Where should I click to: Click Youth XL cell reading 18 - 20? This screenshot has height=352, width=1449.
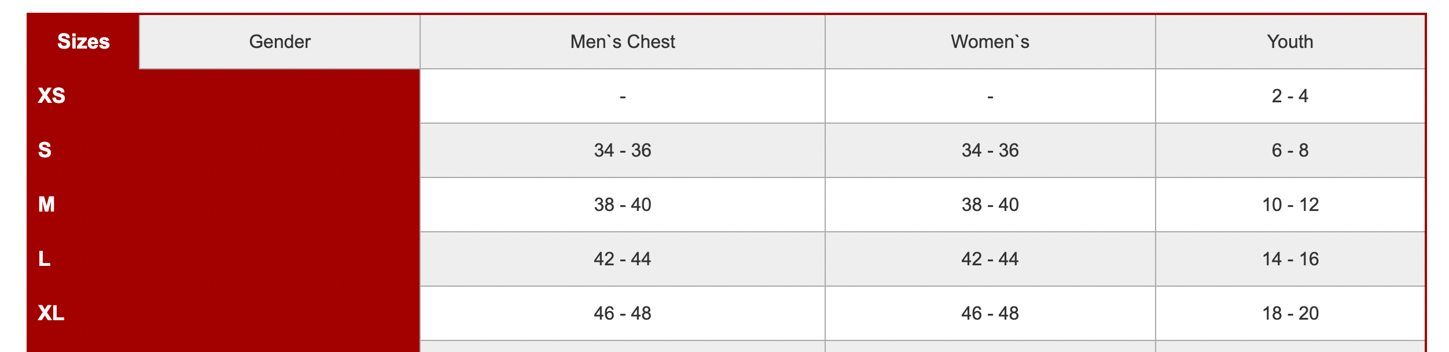coord(1290,313)
